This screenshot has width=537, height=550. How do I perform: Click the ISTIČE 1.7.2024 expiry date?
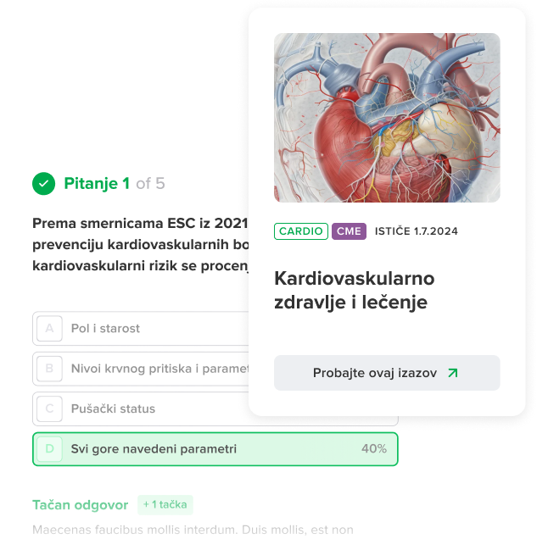tap(417, 231)
